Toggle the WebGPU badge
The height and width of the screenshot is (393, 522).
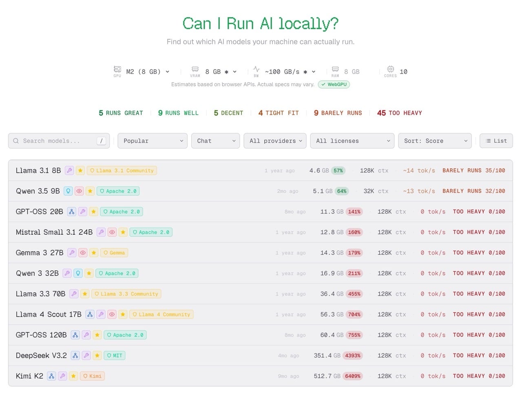pyautogui.click(x=334, y=84)
